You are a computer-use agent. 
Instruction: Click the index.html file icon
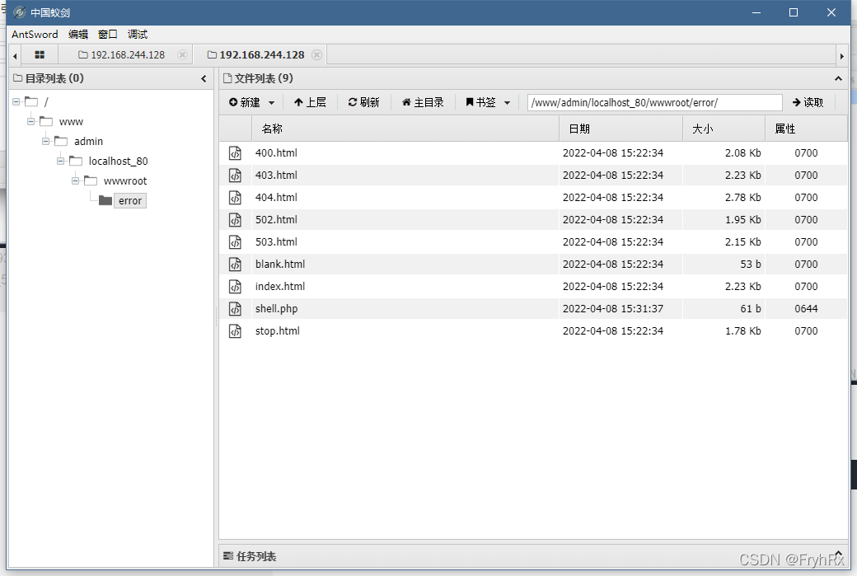[235, 287]
